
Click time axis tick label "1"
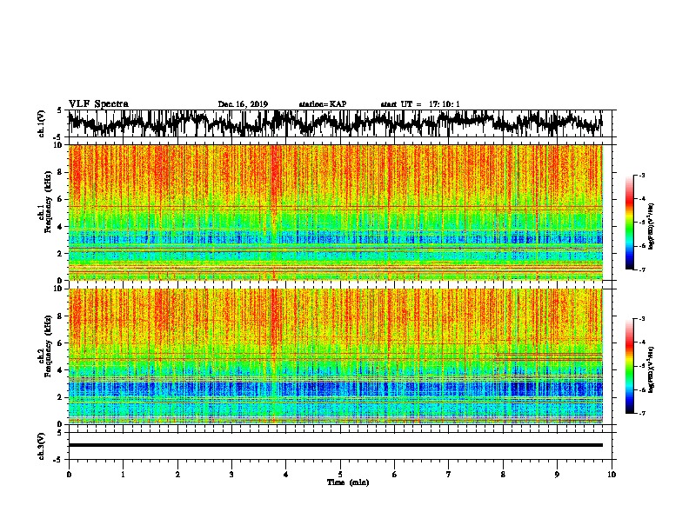(123, 475)
